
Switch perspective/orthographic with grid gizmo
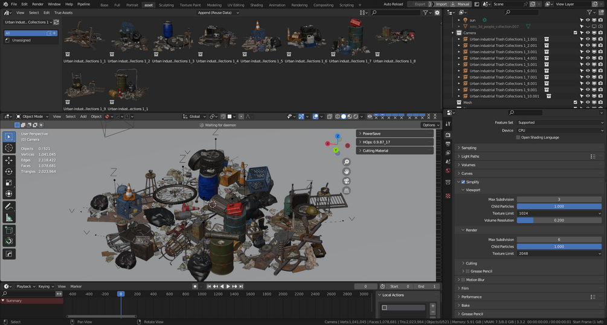coord(347,191)
